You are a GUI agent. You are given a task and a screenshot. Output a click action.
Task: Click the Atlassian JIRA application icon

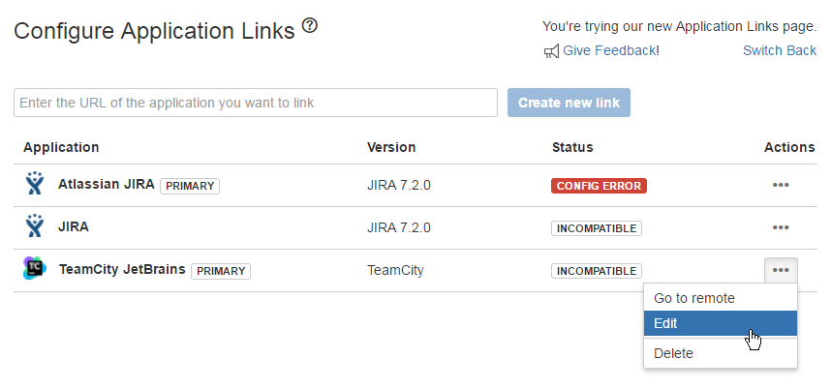[x=35, y=184]
